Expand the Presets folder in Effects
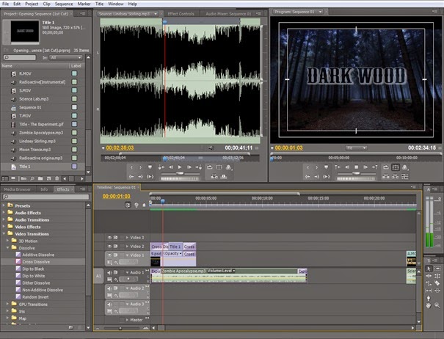The width and height of the screenshot is (444, 339). pyautogui.click(x=4, y=205)
